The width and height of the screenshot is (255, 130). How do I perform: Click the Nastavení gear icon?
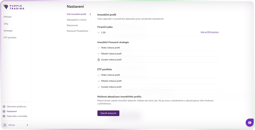click(x=4, y=111)
